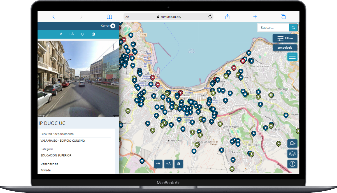Open the map layers stack icon
The width and height of the screenshot is (337, 193).
(x=292, y=154)
